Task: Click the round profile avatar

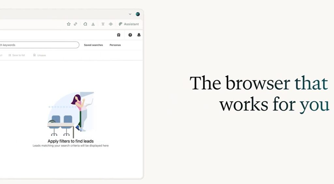Action: click(x=138, y=14)
